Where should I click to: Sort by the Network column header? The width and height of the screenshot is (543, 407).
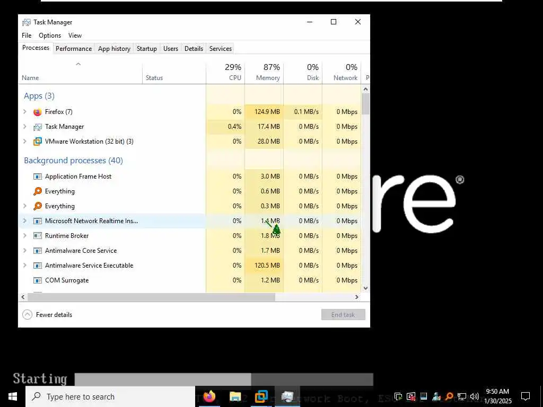tap(342, 72)
